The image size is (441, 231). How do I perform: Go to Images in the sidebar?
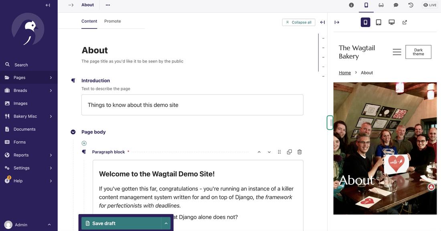coord(29,103)
